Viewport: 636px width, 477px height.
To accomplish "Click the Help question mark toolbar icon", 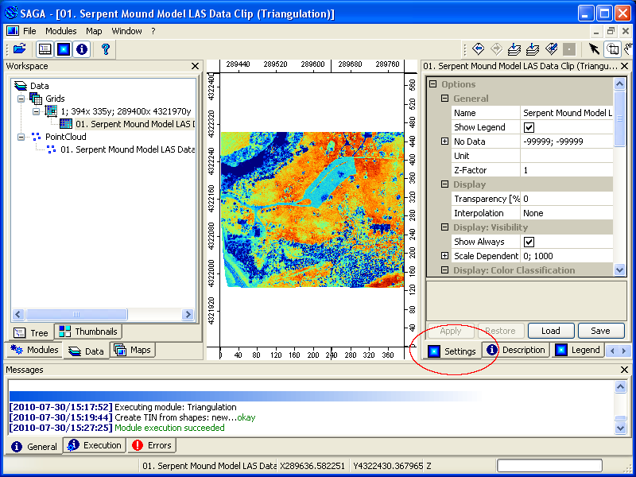I will [106, 49].
